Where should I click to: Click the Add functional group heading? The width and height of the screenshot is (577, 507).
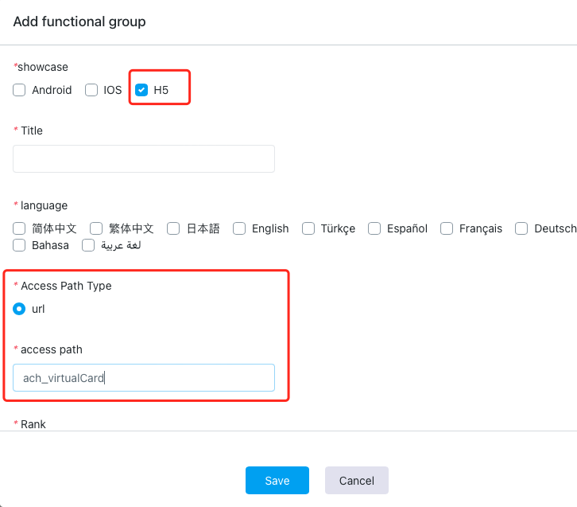[x=79, y=21]
